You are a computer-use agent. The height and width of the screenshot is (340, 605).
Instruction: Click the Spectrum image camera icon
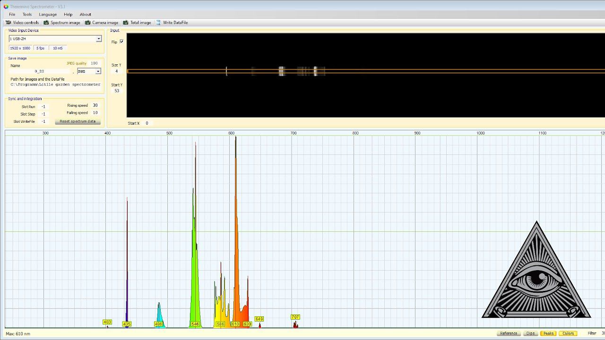pos(46,23)
